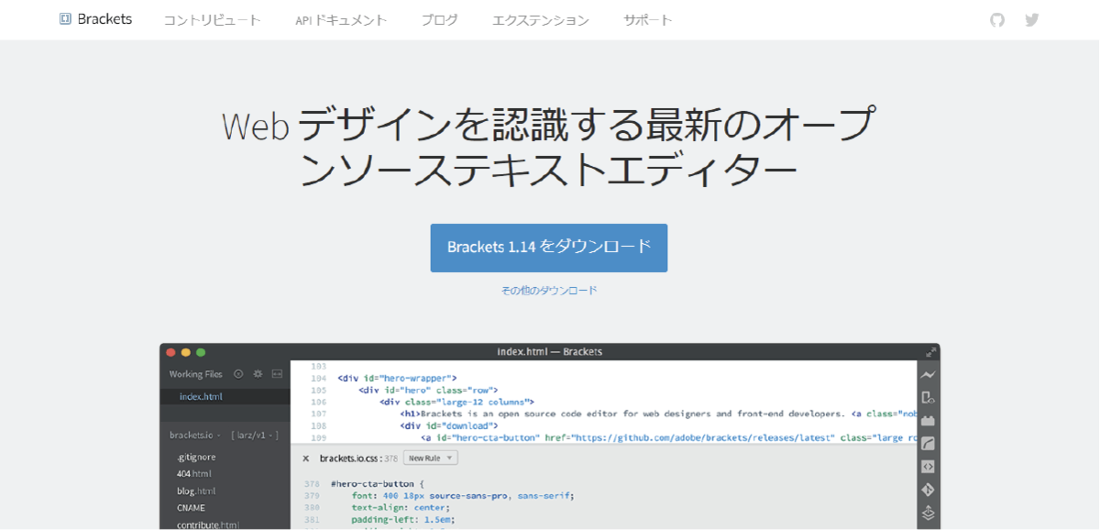Select 404.html in the file tree
The image size is (1100, 530).
coord(194,474)
